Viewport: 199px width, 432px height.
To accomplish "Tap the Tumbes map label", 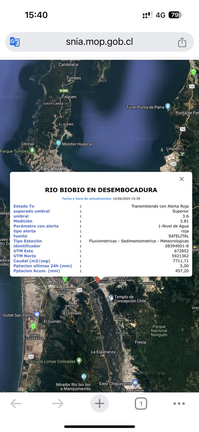I will point(74,78).
